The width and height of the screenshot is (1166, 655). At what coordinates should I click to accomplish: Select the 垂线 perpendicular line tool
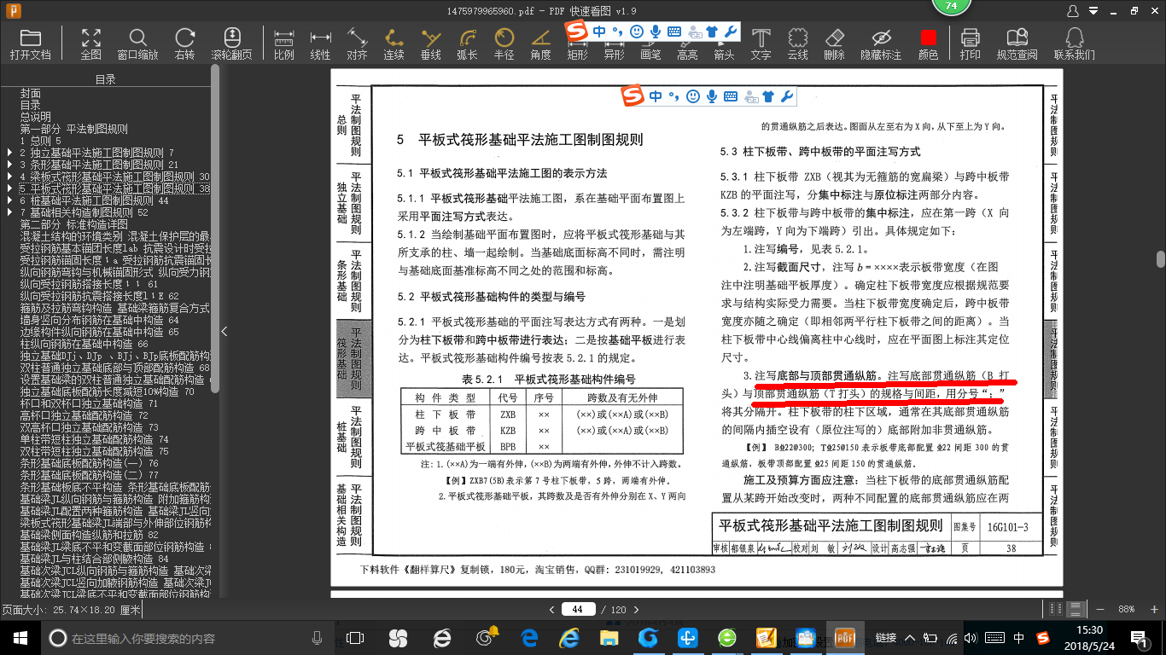[x=431, y=43]
